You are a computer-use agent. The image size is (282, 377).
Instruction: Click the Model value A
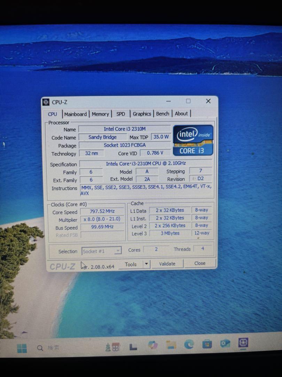click(147, 171)
